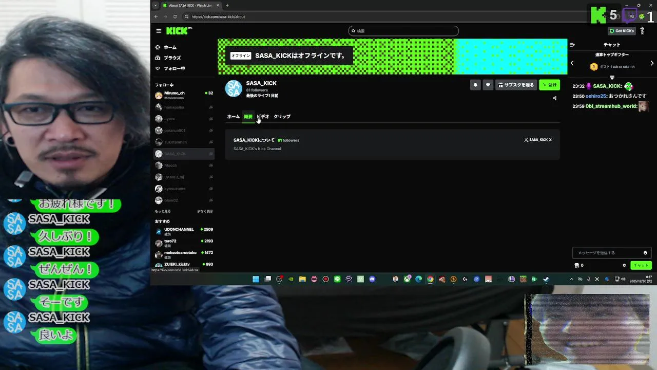Viewport: 657px width, 370px height.
Task: Open Mocch channel in sidebar
Action: (x=184, y=165)
